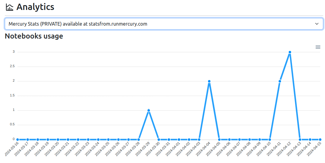This screenshot has height=163, width=325.
Task: Click the Notebooks usage heading
Action: [x=34, y=36]
